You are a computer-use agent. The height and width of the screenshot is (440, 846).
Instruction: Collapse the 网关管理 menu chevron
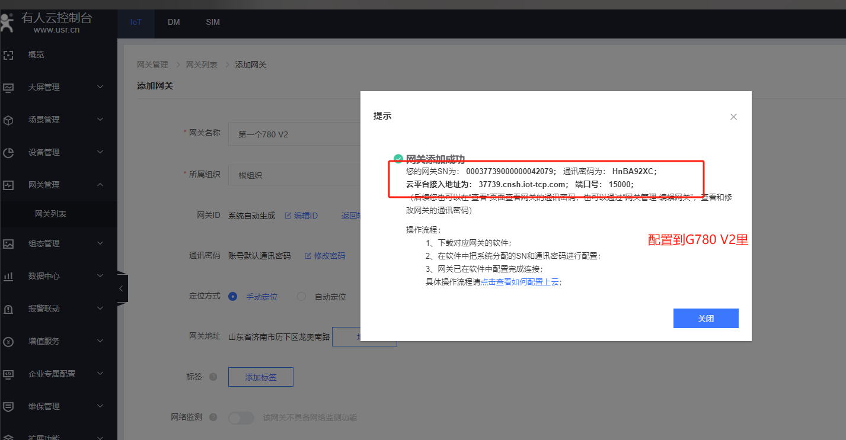click(100, 185)
